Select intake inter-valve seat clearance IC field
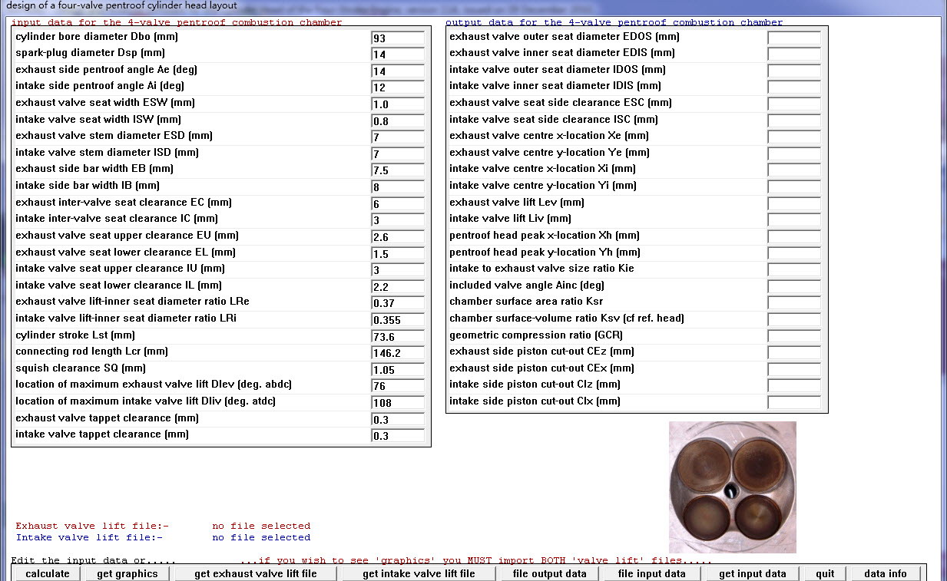The height and width of the screenshot is (581, 947). point(398,220)
